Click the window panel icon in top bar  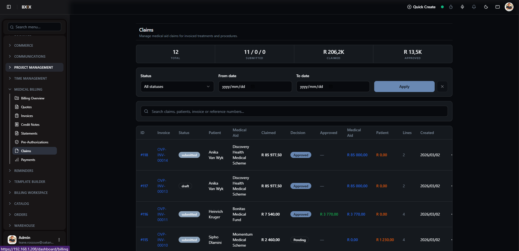498,7
